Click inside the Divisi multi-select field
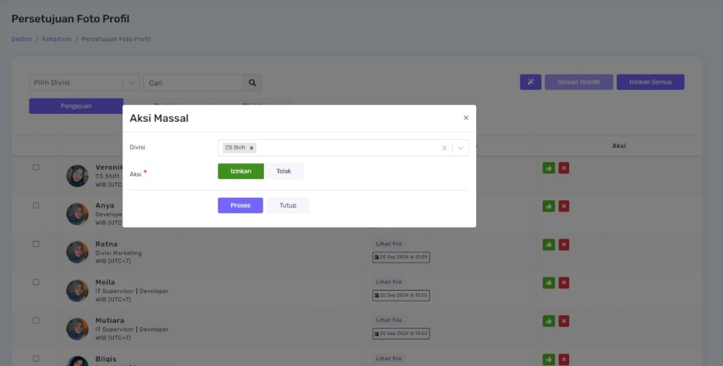723x366 pixels. click(x=343, y=148)
